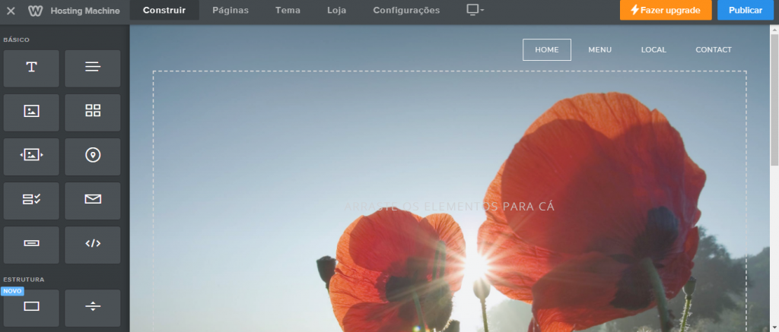
Task: Open the Configurações tab
Action: pyautogui.click(x=406, y=11)
